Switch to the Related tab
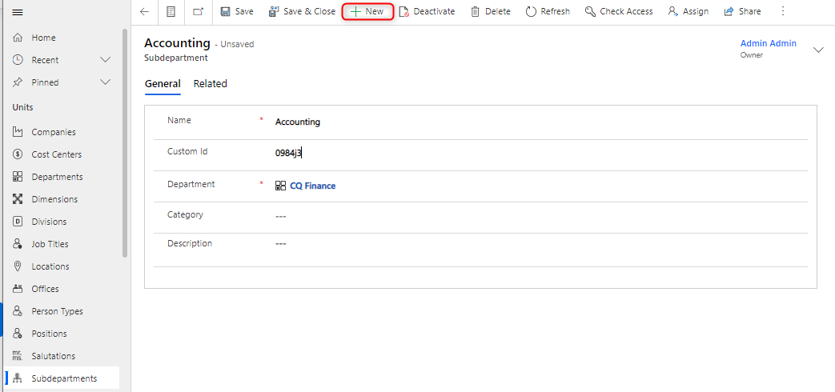The image size is (835, 392). pyautogui.click(x=211, y=84)
